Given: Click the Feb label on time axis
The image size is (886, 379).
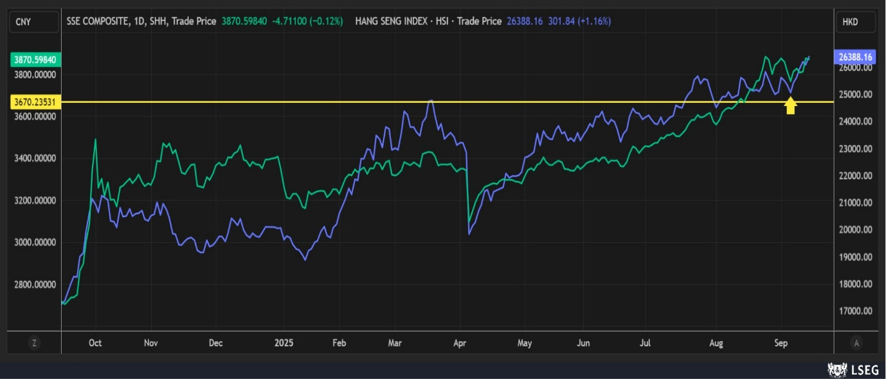Looking at the screenshot, I should coord(339,344).
